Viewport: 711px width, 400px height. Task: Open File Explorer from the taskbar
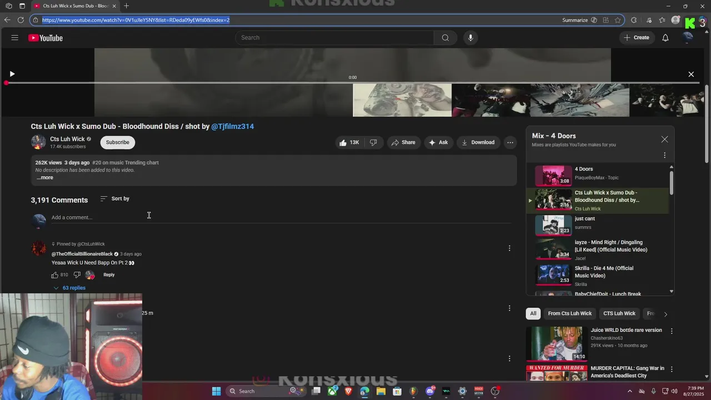[381, 391]
